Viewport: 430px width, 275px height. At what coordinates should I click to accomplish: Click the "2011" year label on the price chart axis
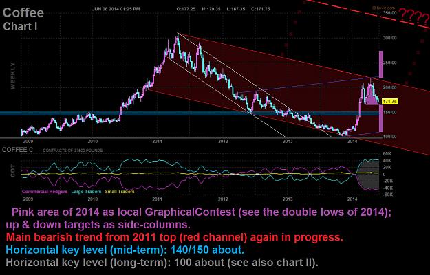point(158,142)
